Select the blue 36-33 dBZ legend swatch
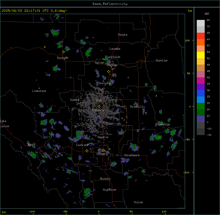 point(201,93)
